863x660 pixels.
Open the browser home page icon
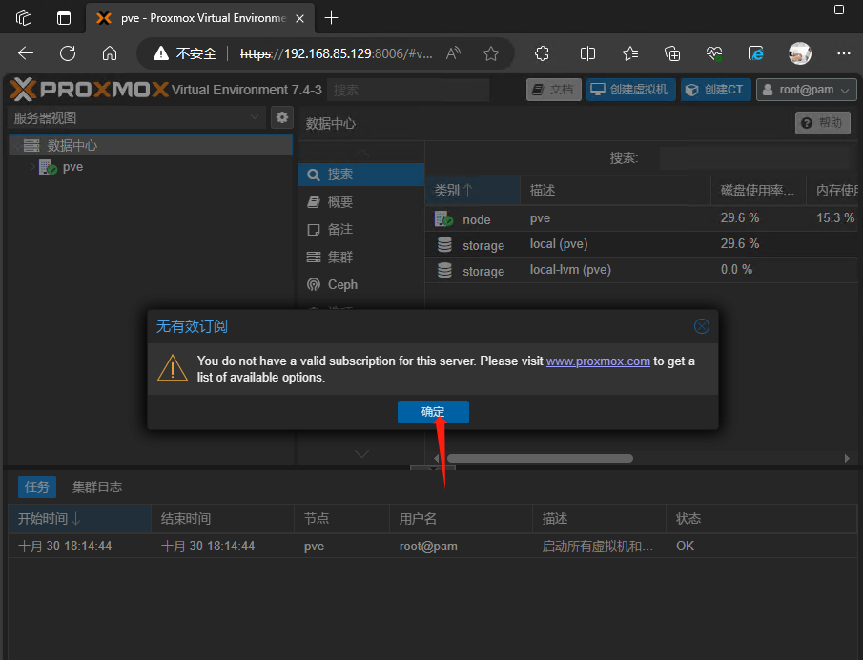pos(110,53)
